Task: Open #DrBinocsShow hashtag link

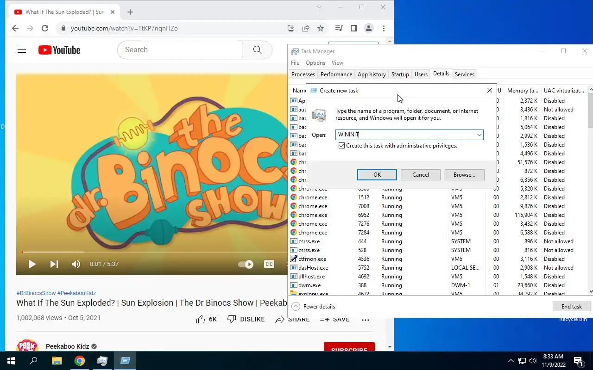Action: (x=36, y=293)
